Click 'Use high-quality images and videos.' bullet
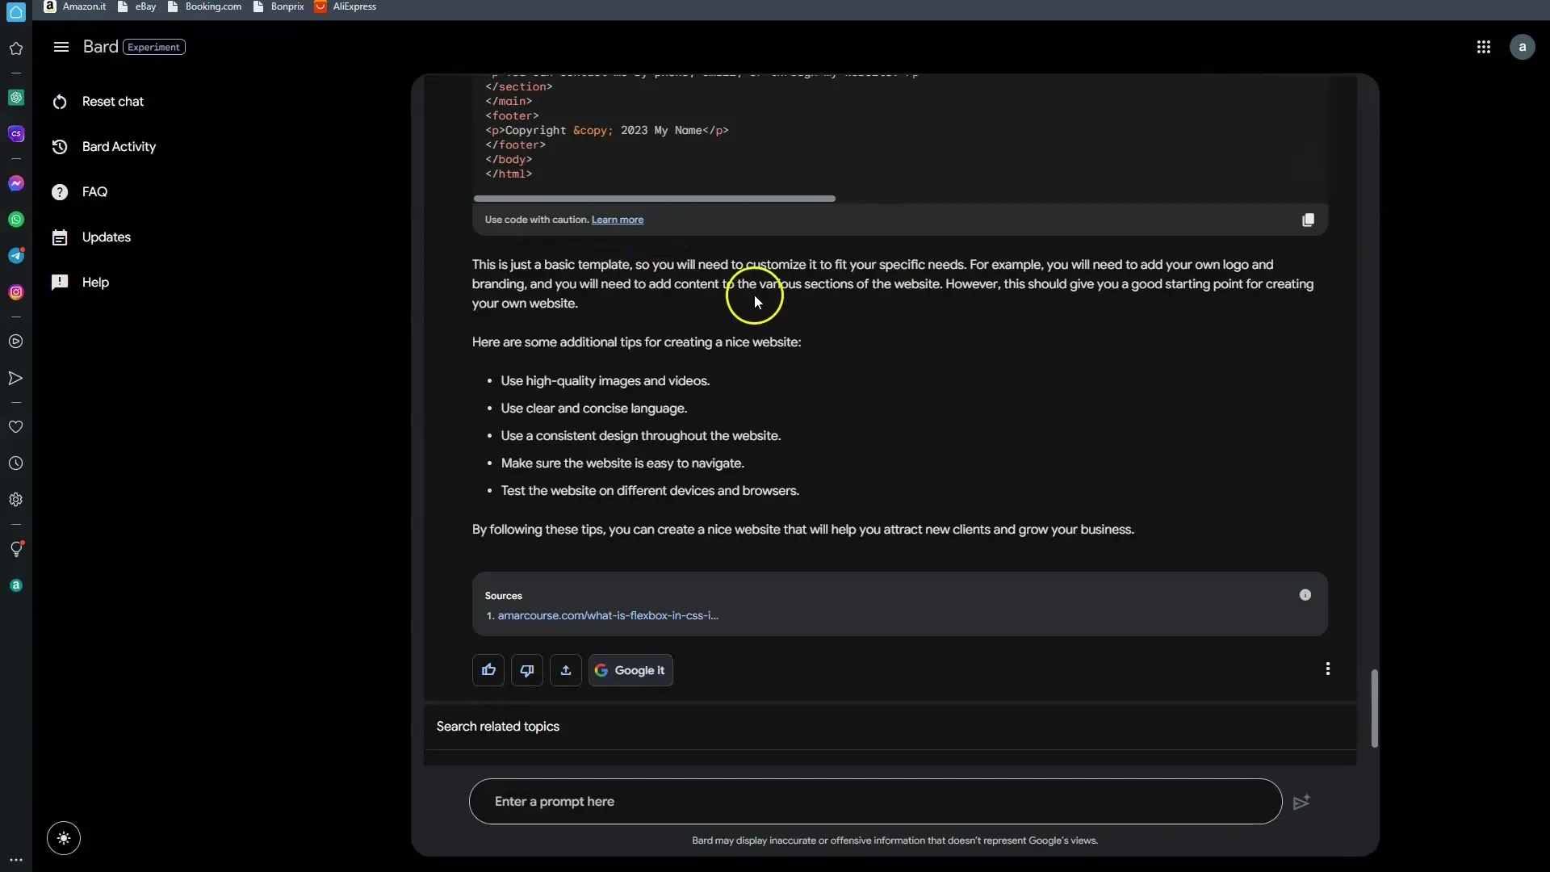The height and width of the screenshot is (872, 1550). pyautogui.click(x=605, y=381)
